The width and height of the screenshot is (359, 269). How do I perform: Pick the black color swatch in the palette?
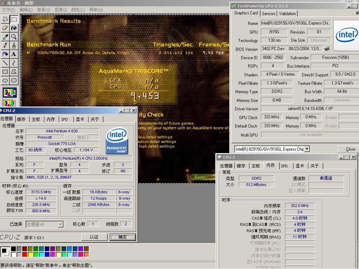(14, 249)
